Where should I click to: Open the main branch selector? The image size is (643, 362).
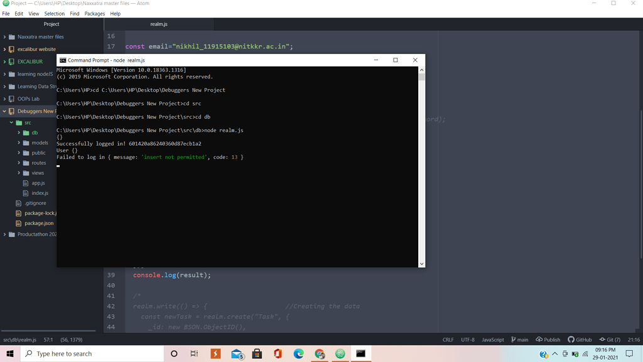coord(519,339)
